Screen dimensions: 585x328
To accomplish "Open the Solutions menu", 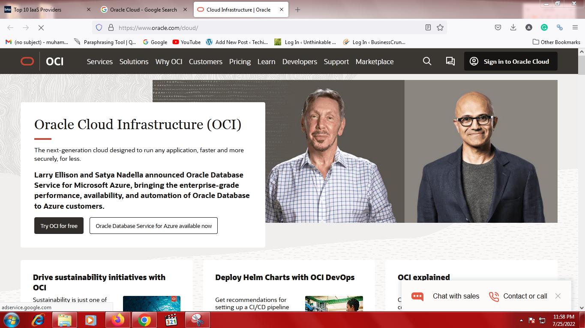I will (x=134, y=62).
